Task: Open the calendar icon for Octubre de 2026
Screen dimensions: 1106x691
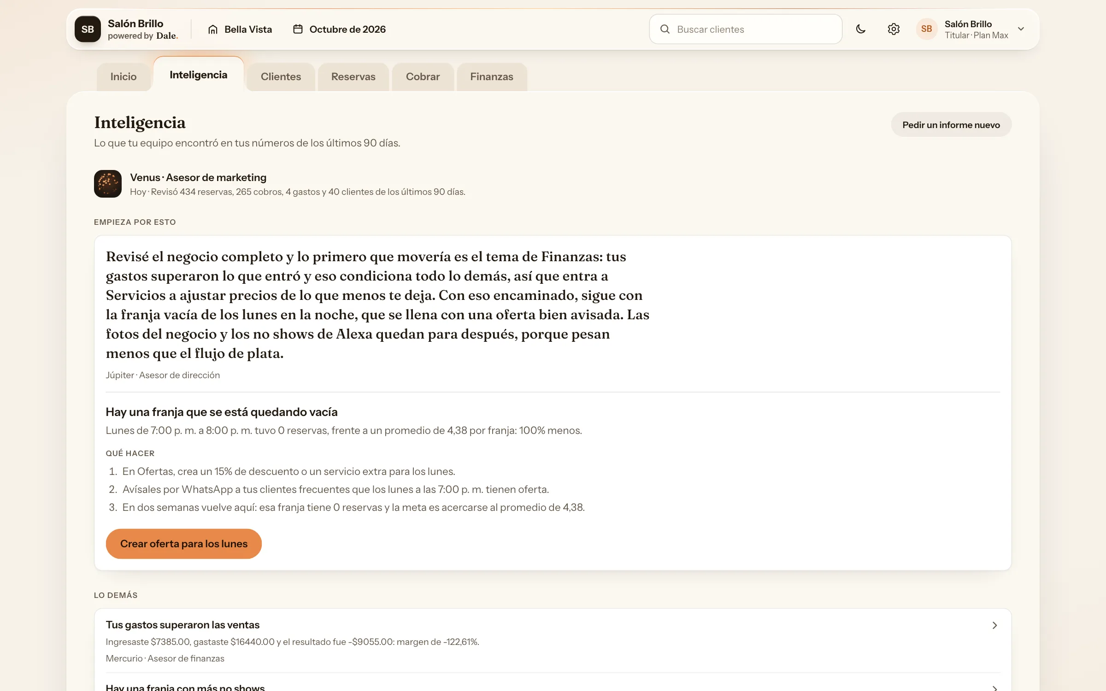Action: tap(298, 29)
